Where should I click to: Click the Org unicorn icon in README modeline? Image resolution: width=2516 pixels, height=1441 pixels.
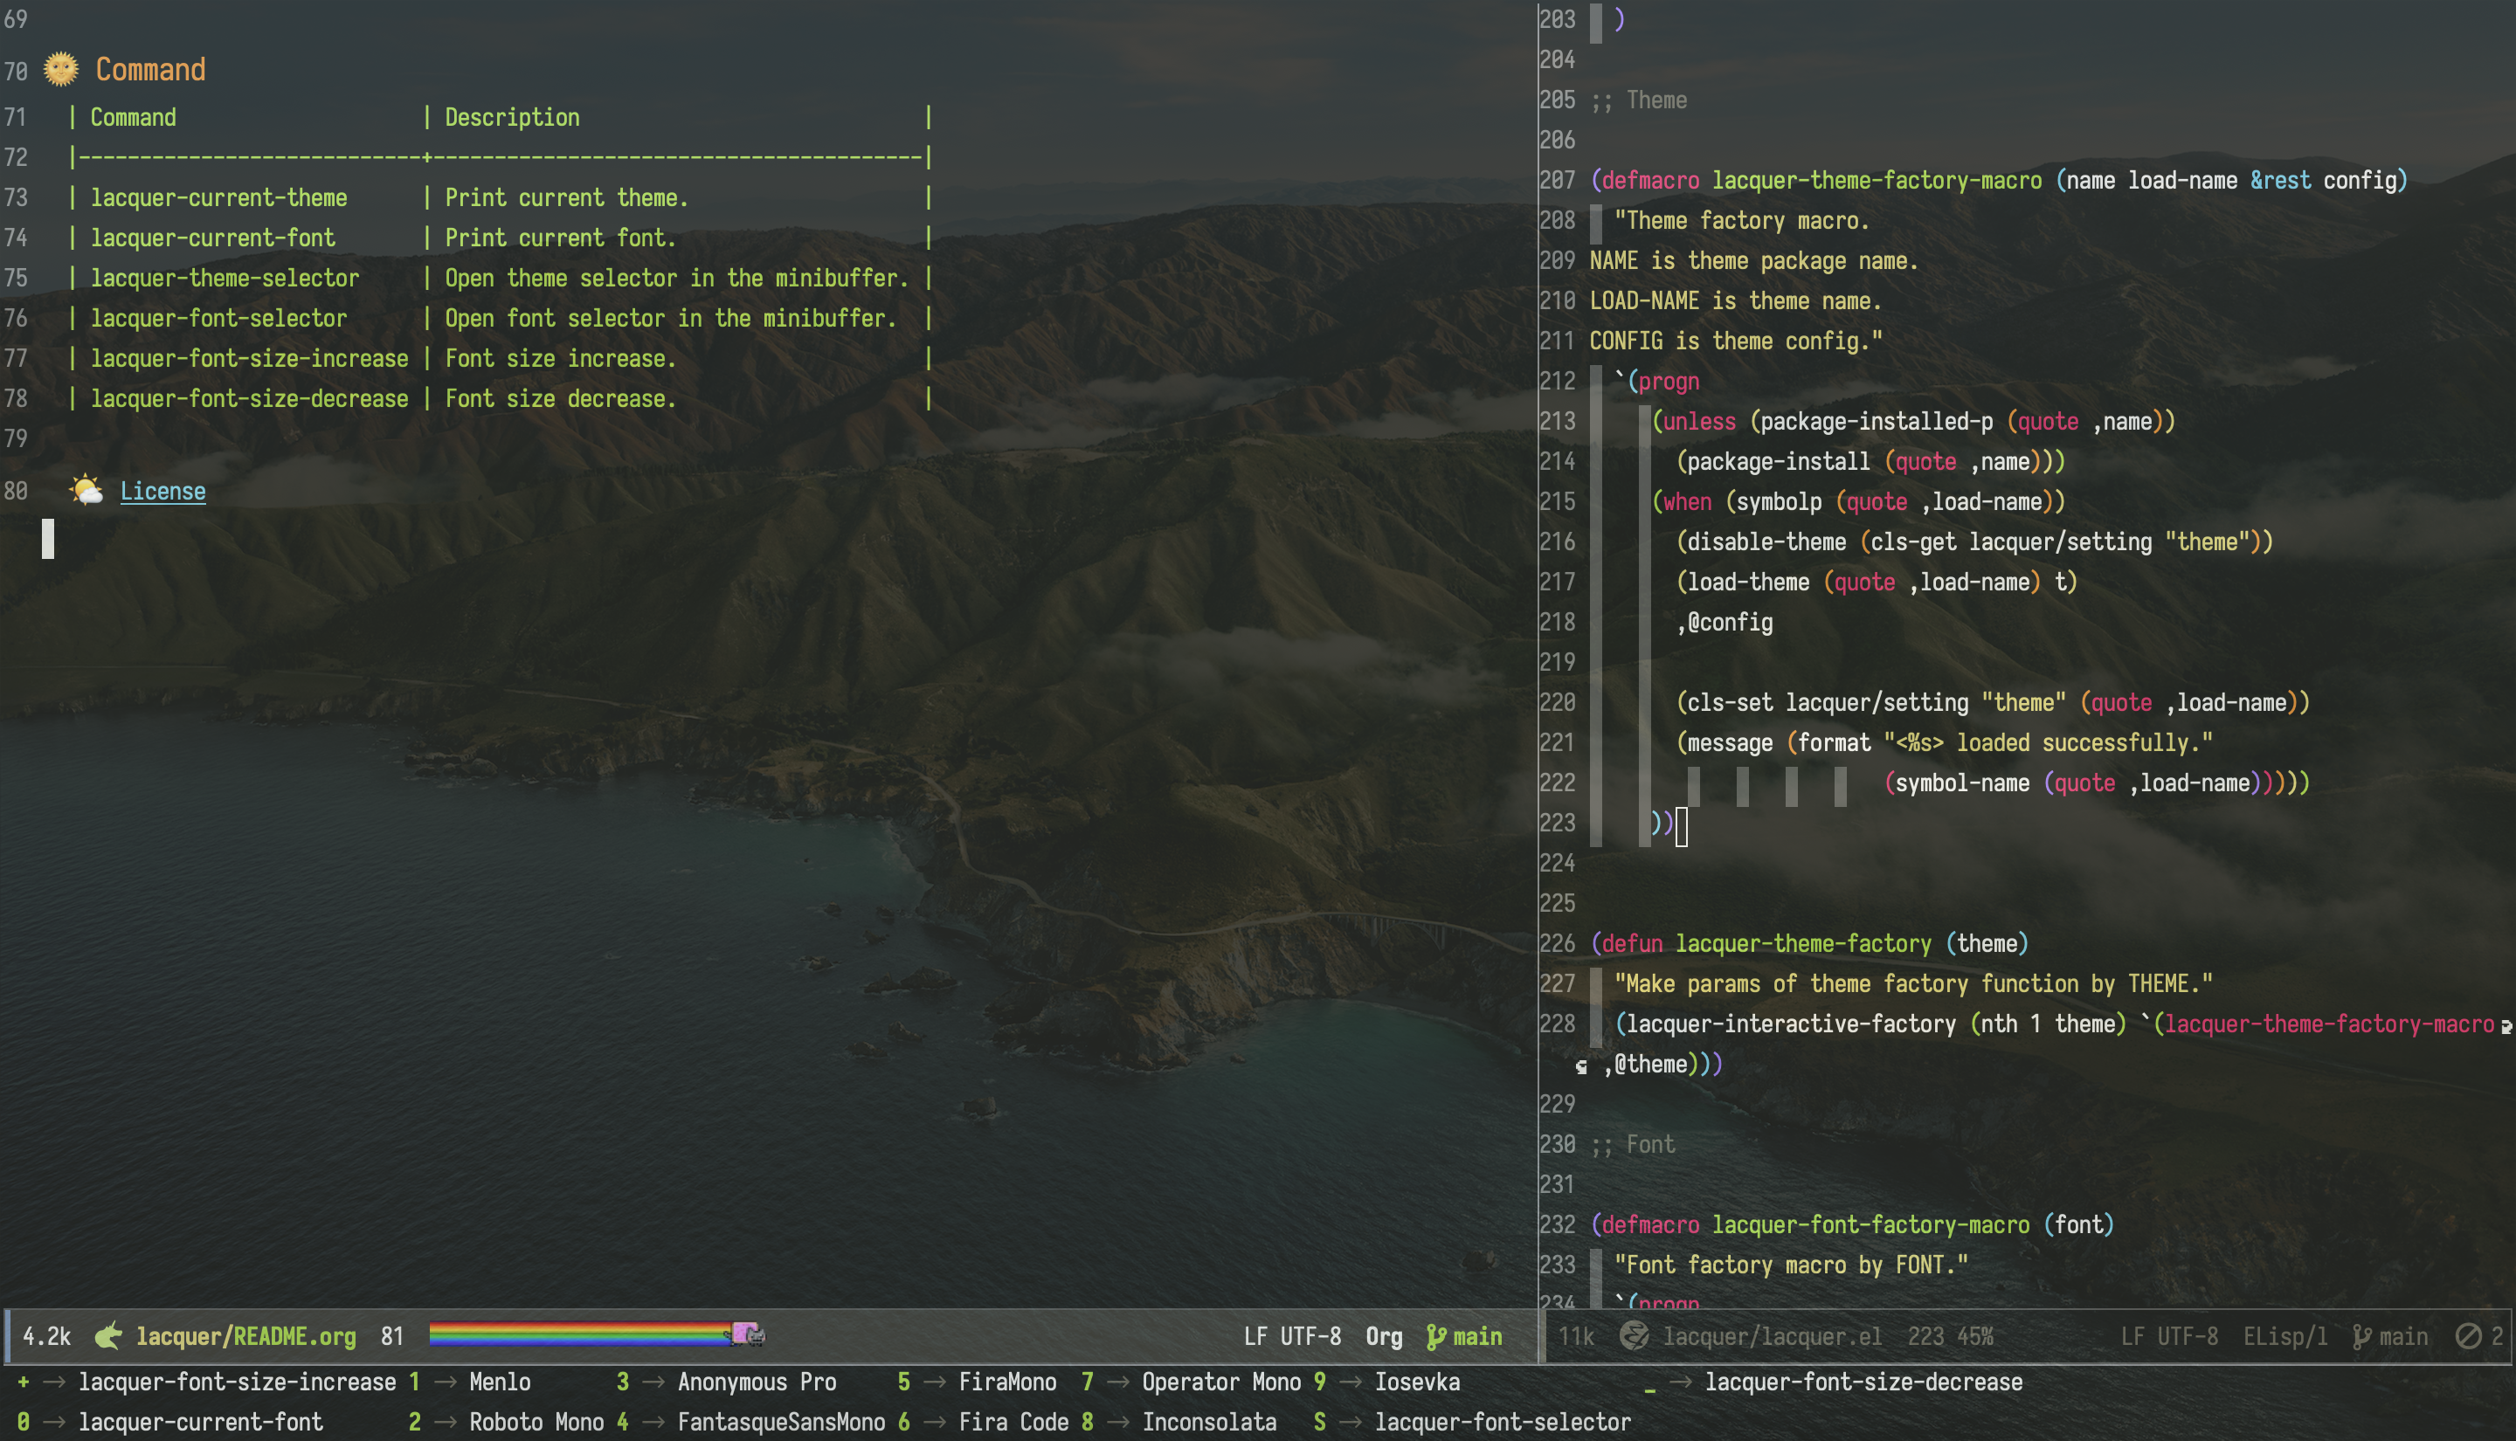pyautogui.click(x=107, y=1336)
